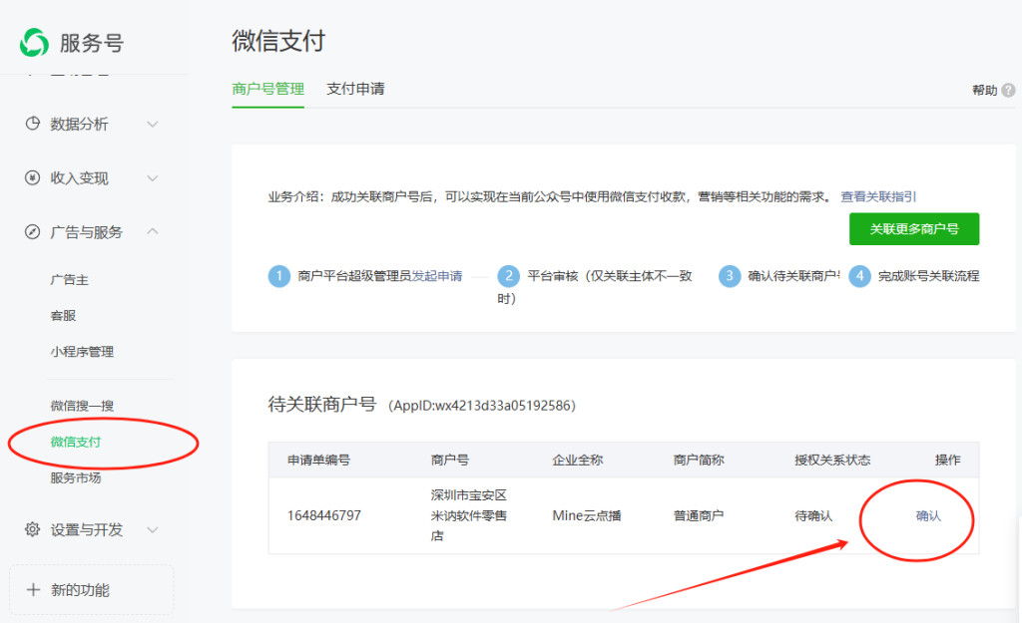
Task: Click the AppID:wx4213d33a05192586 text
Action: click(x=482, y=406)
